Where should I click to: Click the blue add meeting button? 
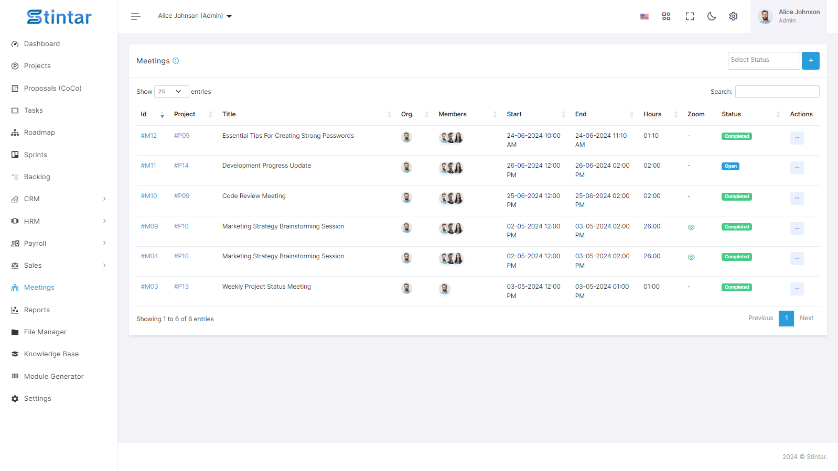pyautogui.click(x=811, y=61)
